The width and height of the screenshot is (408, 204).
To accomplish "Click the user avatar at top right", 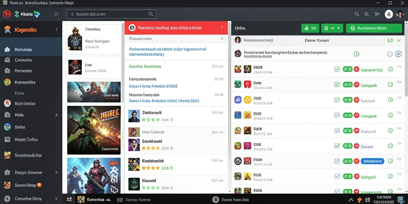I will point(400,14).
